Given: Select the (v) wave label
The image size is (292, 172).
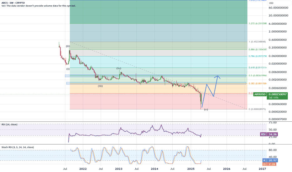Looking at the screenshot, I should click(x=206, y=109).
